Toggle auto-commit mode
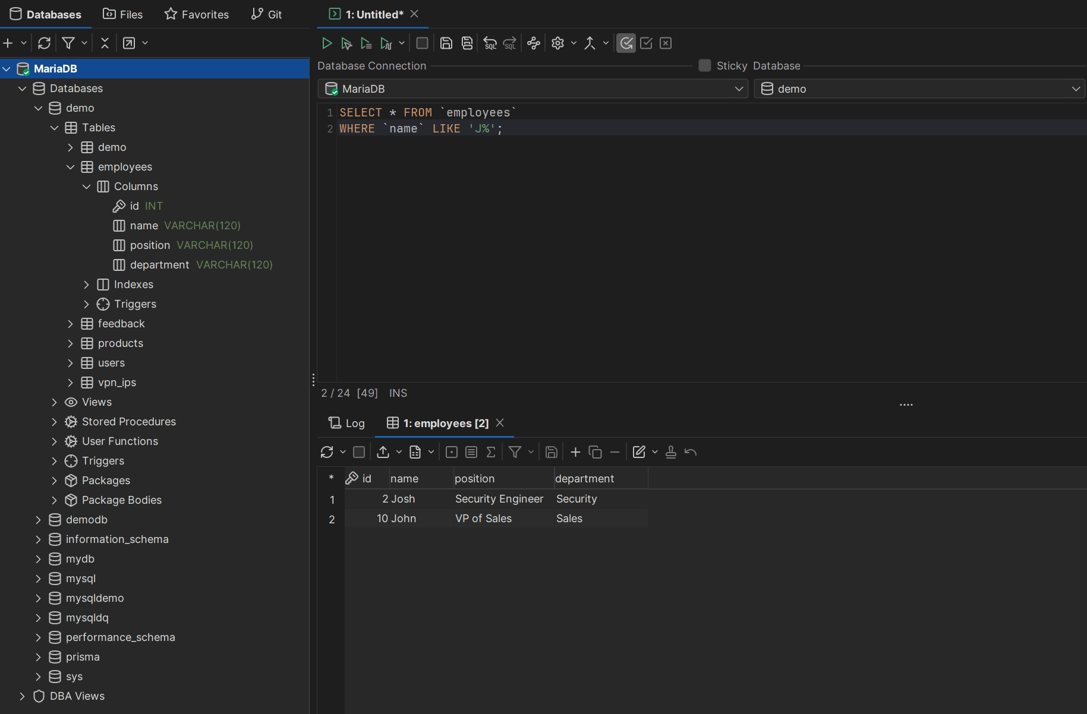This screenshot has width=1087, height=714. tap(626, 43)
